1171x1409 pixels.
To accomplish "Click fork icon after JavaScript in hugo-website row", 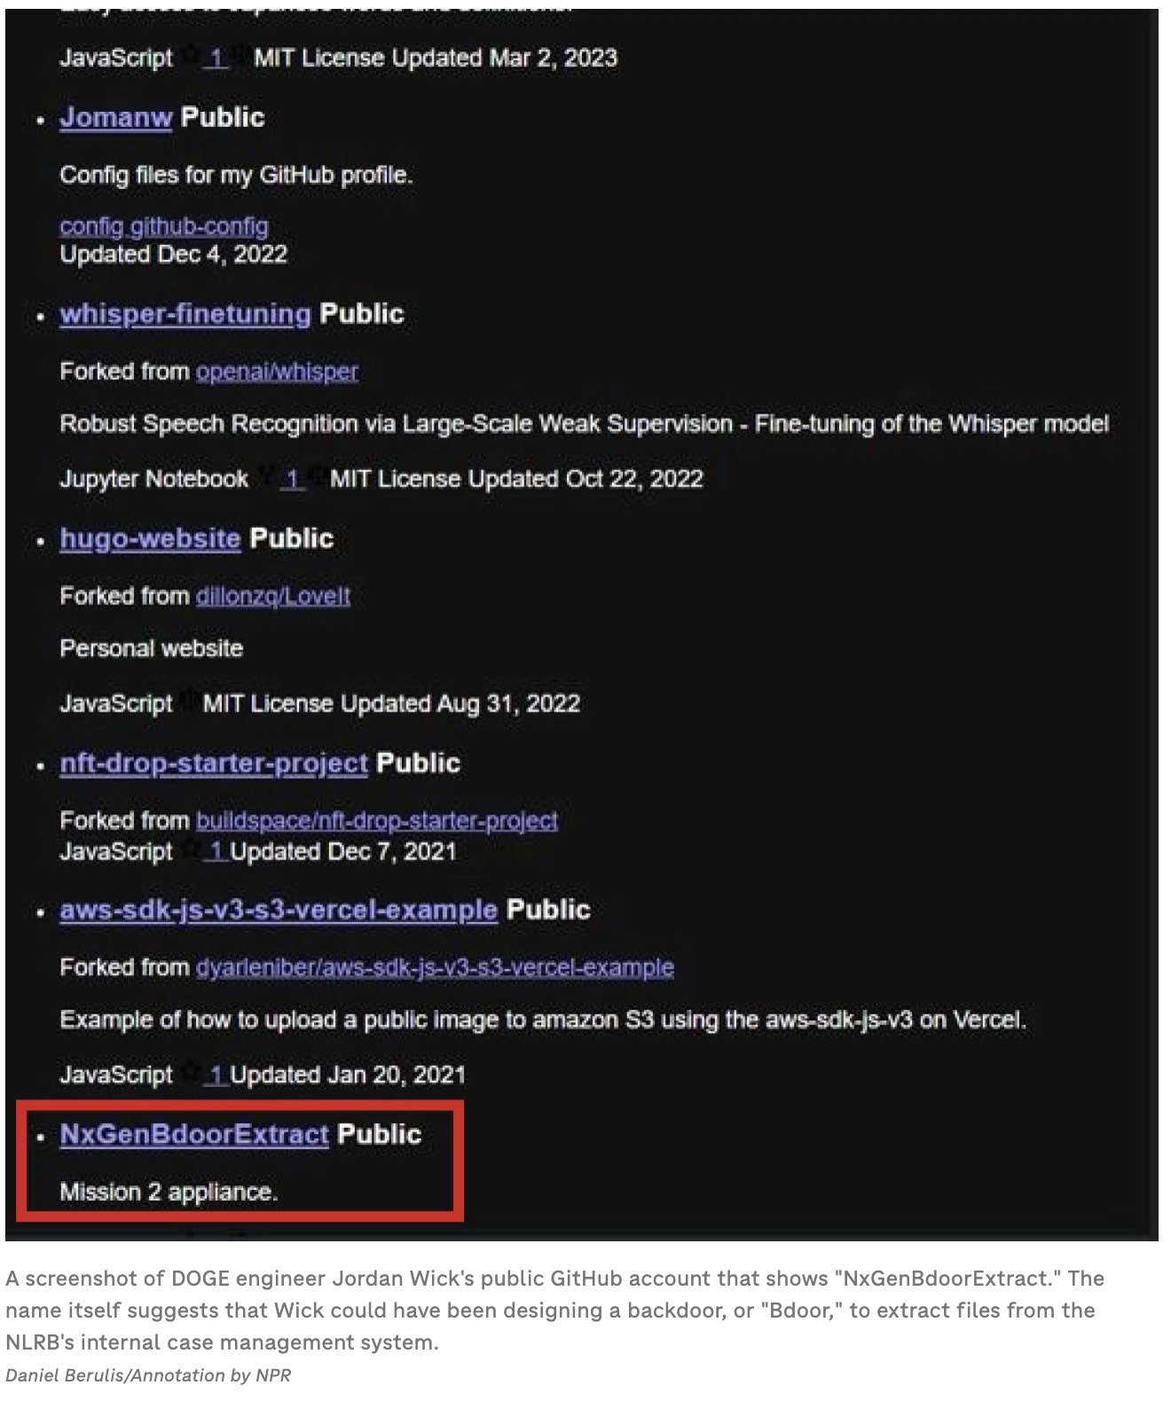I will point(188,701).
